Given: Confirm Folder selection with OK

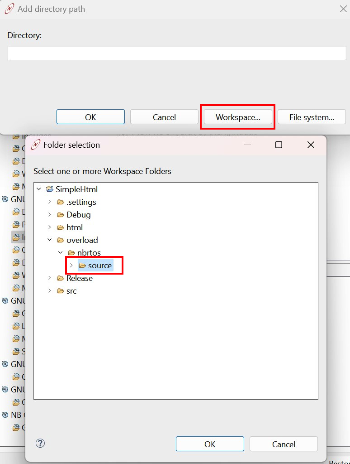Looking at the screenshot, I should [x=210, y=444].
